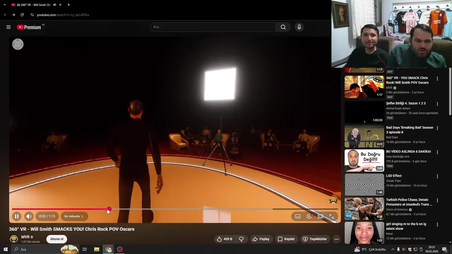Open options menu for Şefler Birliği video
452x254 pixels.
437,104
